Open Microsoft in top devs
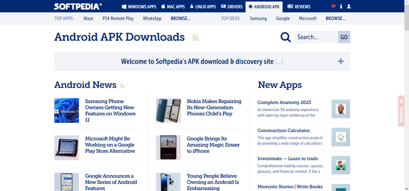This screenshot has height=191, width=409. coord(308,18)
